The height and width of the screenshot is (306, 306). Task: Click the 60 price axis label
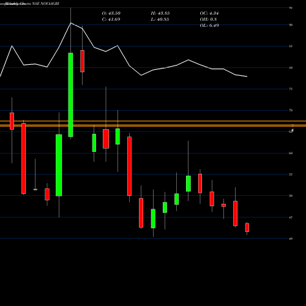click(x=291, y=153)
